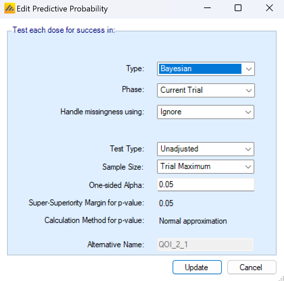Screen dimensions: 284x281
Task: Close the Edit Predictive Probability window
Action: pyautogui.click(x=269, y=8)
